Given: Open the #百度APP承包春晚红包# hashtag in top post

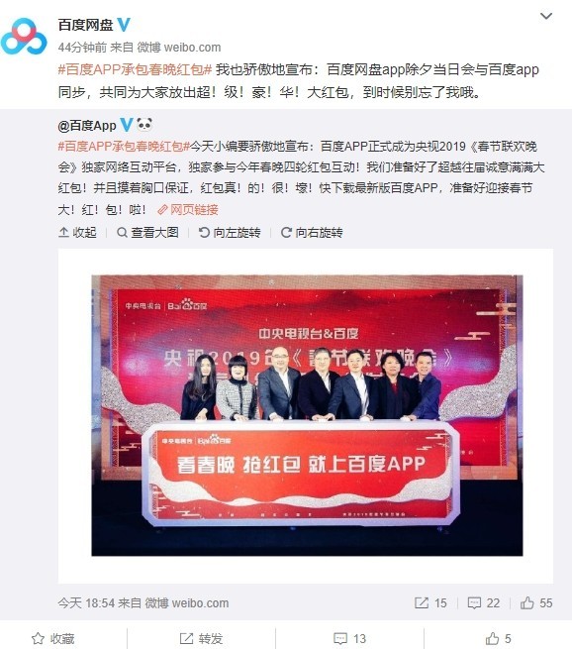Looking at the screenshot, I should [x=135, y=69].
